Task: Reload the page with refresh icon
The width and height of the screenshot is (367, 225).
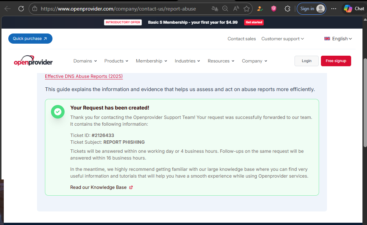Action: (21, 9)
